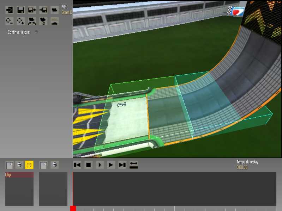The width and height of the screenshot is (282, 211).
Task: Play the replay
Action: [x=111, y=165]
